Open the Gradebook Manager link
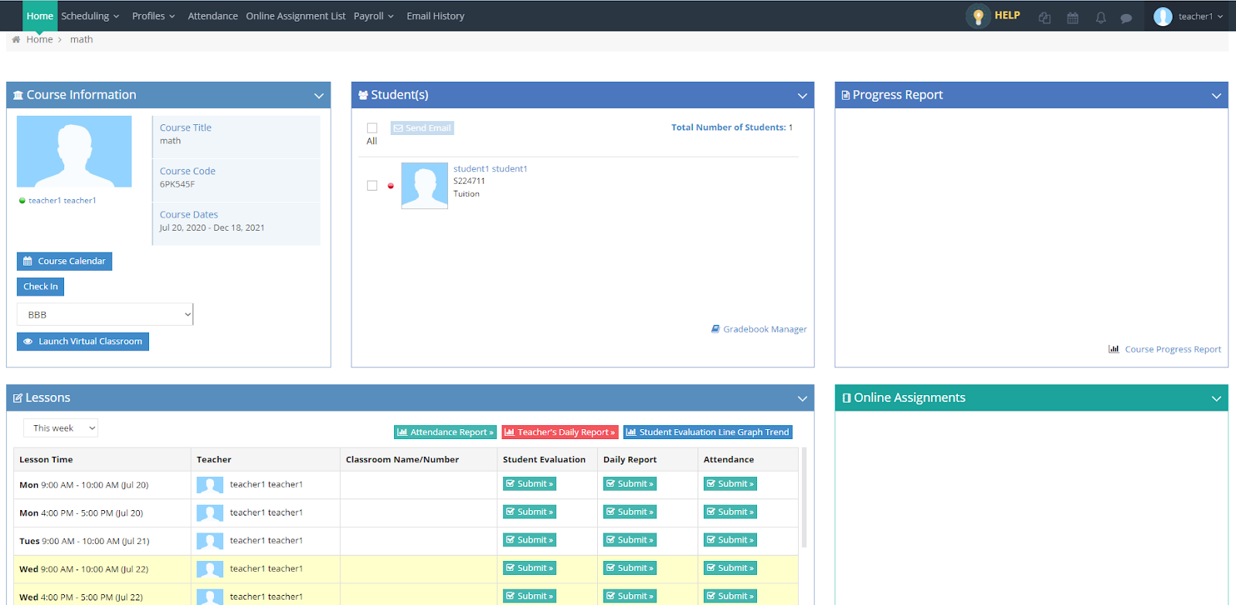1236x605 pixels. pyautogui.click(x=759, y=330)
